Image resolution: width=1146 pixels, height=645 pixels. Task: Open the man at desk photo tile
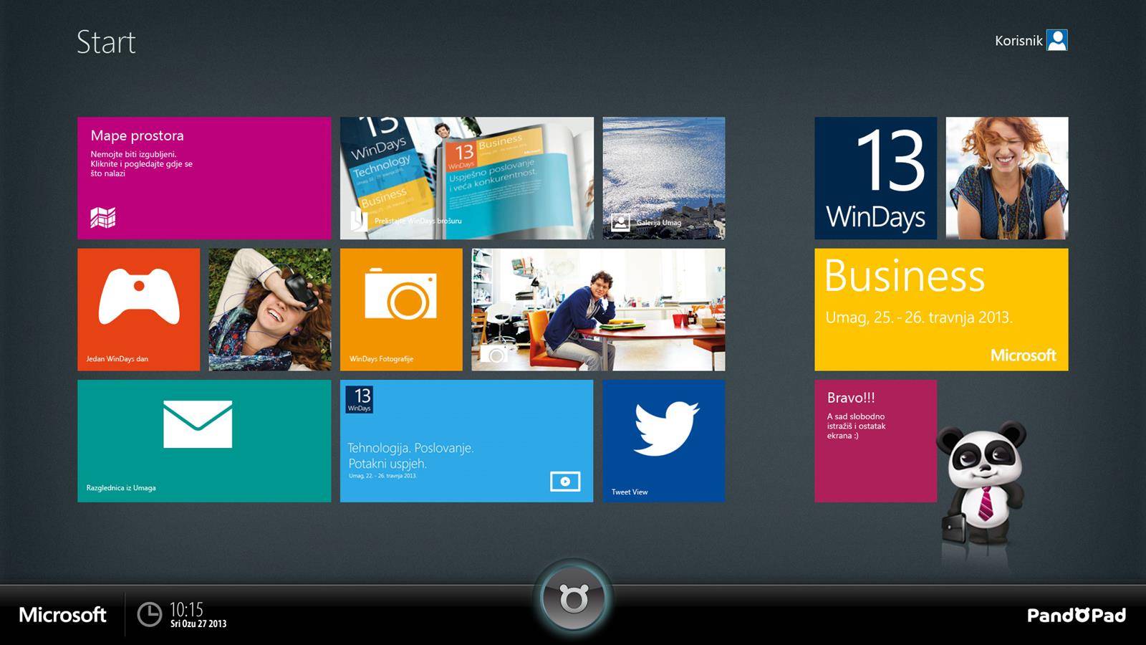point(598,310)
